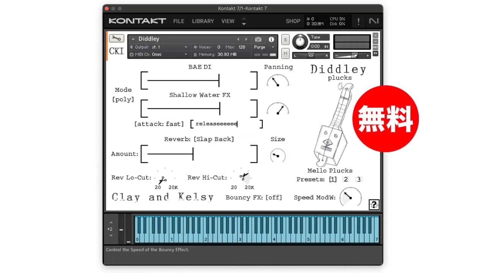
Task: Go to previous instrument with left arrow
Action: [x=238, y=39]
